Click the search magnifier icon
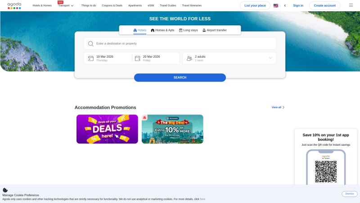 coord(90,44)
